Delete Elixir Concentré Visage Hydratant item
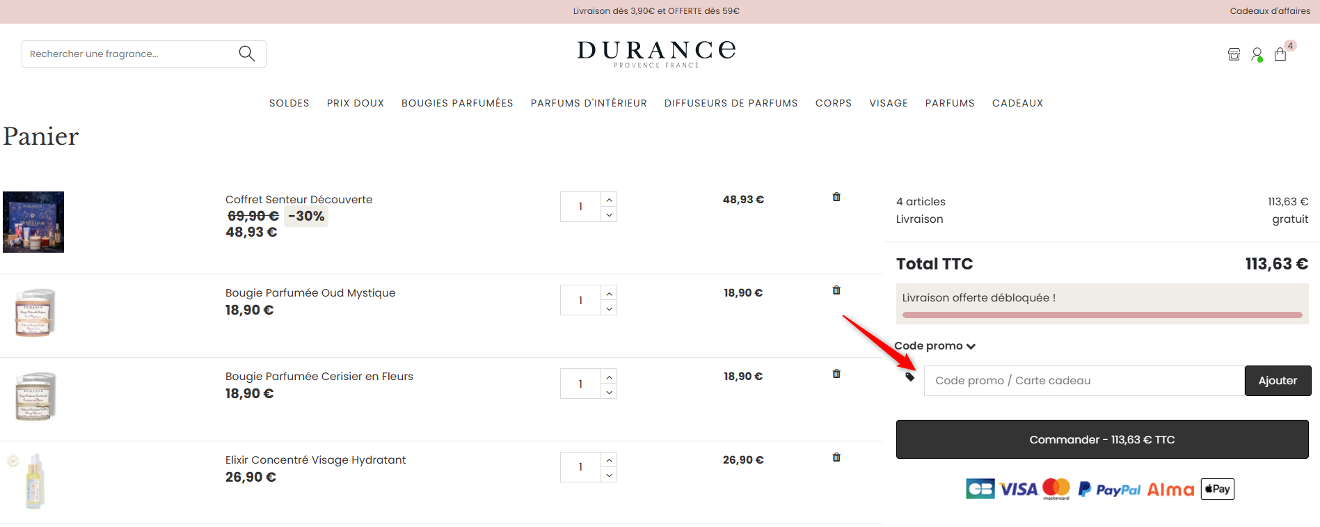Viewport: 1320px width, 527px height. [x=836, y=457]
